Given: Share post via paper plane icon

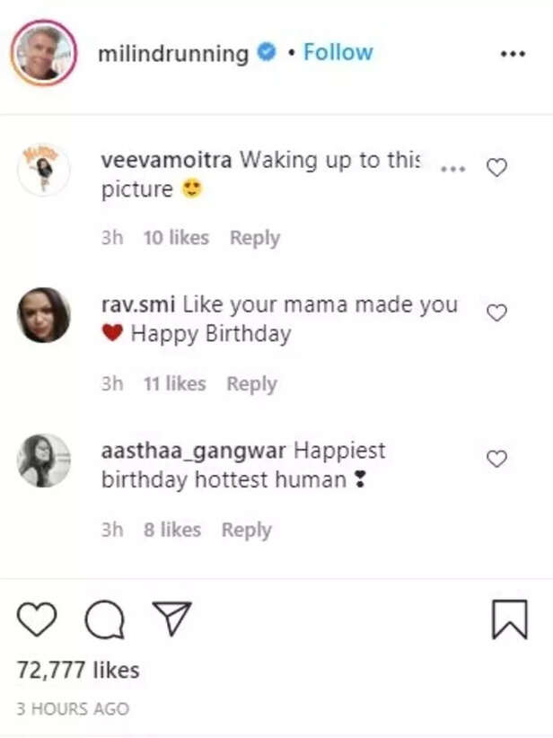Looking at the screenshot, I should click(171, 619).
